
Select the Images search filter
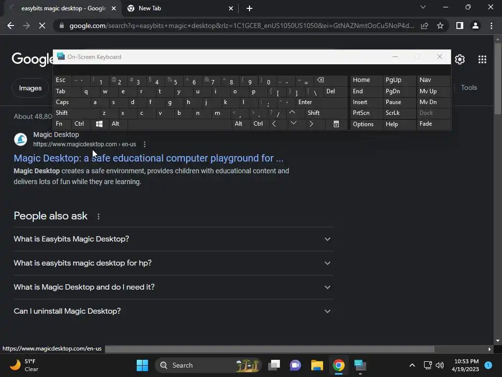coord(30,88)
